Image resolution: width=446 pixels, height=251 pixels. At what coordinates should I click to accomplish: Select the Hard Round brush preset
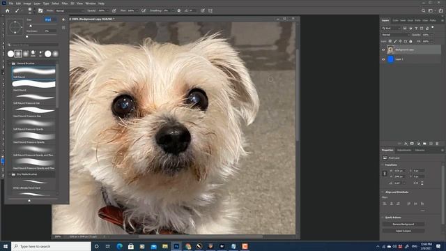[33, 86]
